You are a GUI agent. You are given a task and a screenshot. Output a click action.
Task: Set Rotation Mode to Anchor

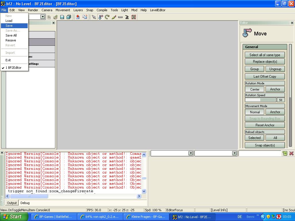point(275,89)
